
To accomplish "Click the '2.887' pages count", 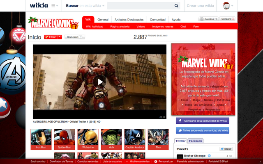I will 141,37.
